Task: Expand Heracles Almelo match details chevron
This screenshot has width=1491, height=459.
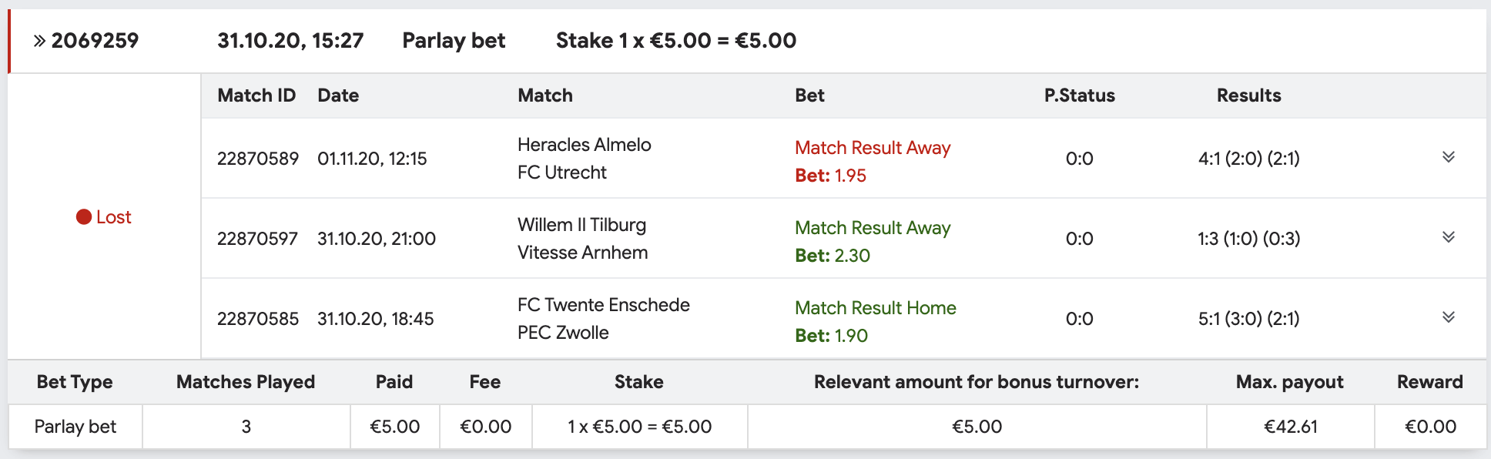Action: (1448, 157)
